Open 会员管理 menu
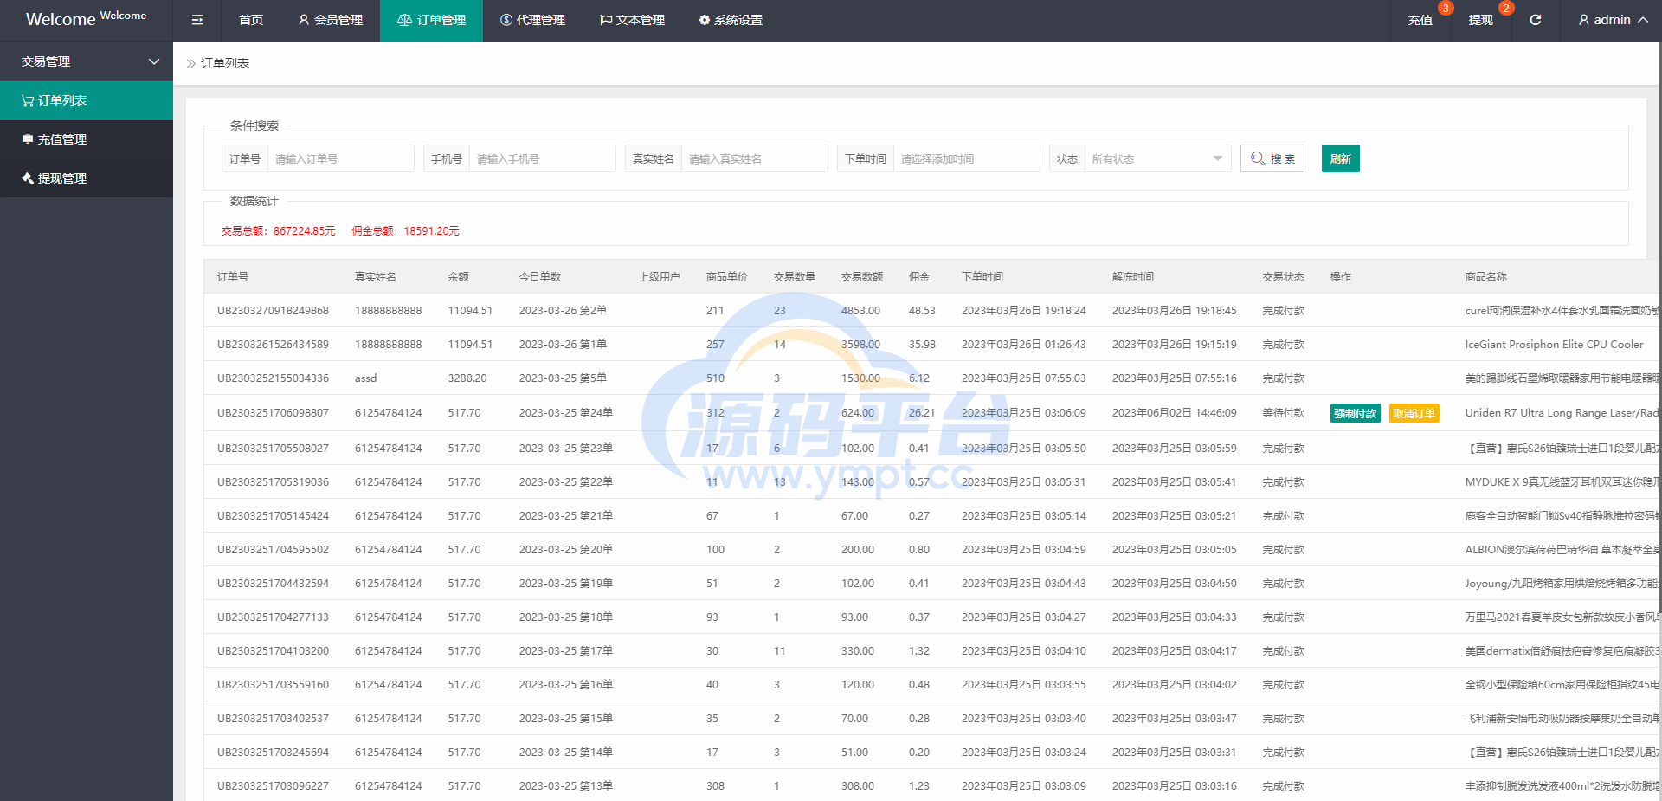Viewport: 1662px width, 801px height. (x=330, y=20)
